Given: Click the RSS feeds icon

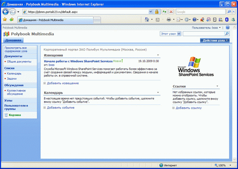Looking at the screenshot, I should point(157,20).
